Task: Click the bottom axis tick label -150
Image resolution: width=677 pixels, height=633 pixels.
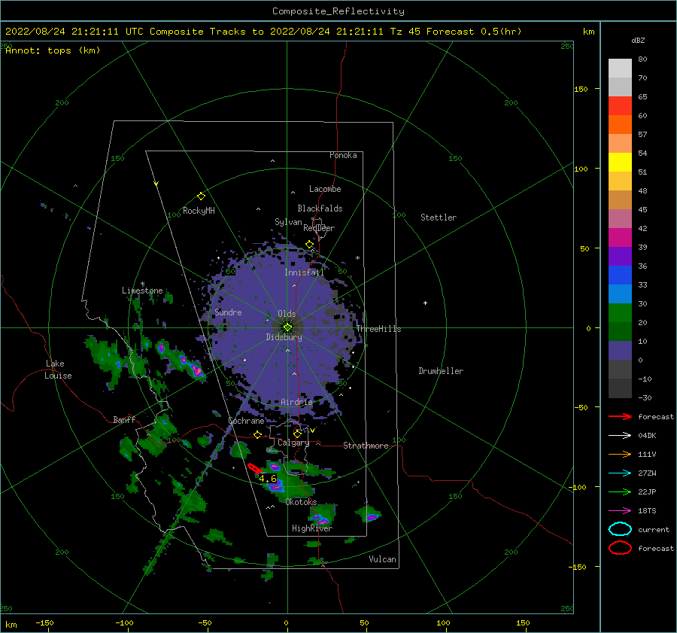Action: 44,623
